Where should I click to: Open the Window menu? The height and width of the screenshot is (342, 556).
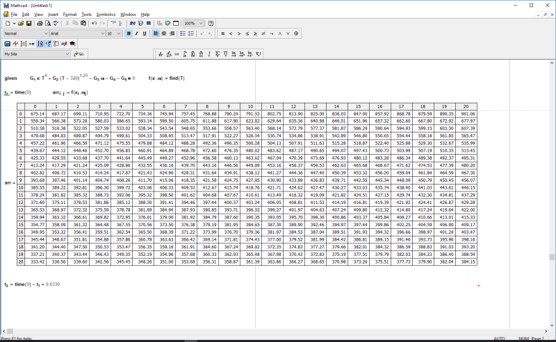coord(128,15)
